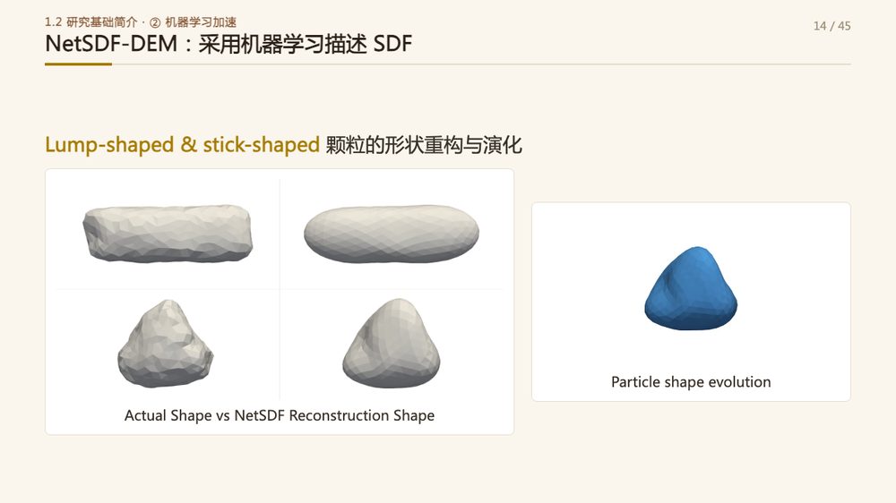Select the right white card panel
Viewport: 896px width, 503px height.
click(x=691, y=302)
